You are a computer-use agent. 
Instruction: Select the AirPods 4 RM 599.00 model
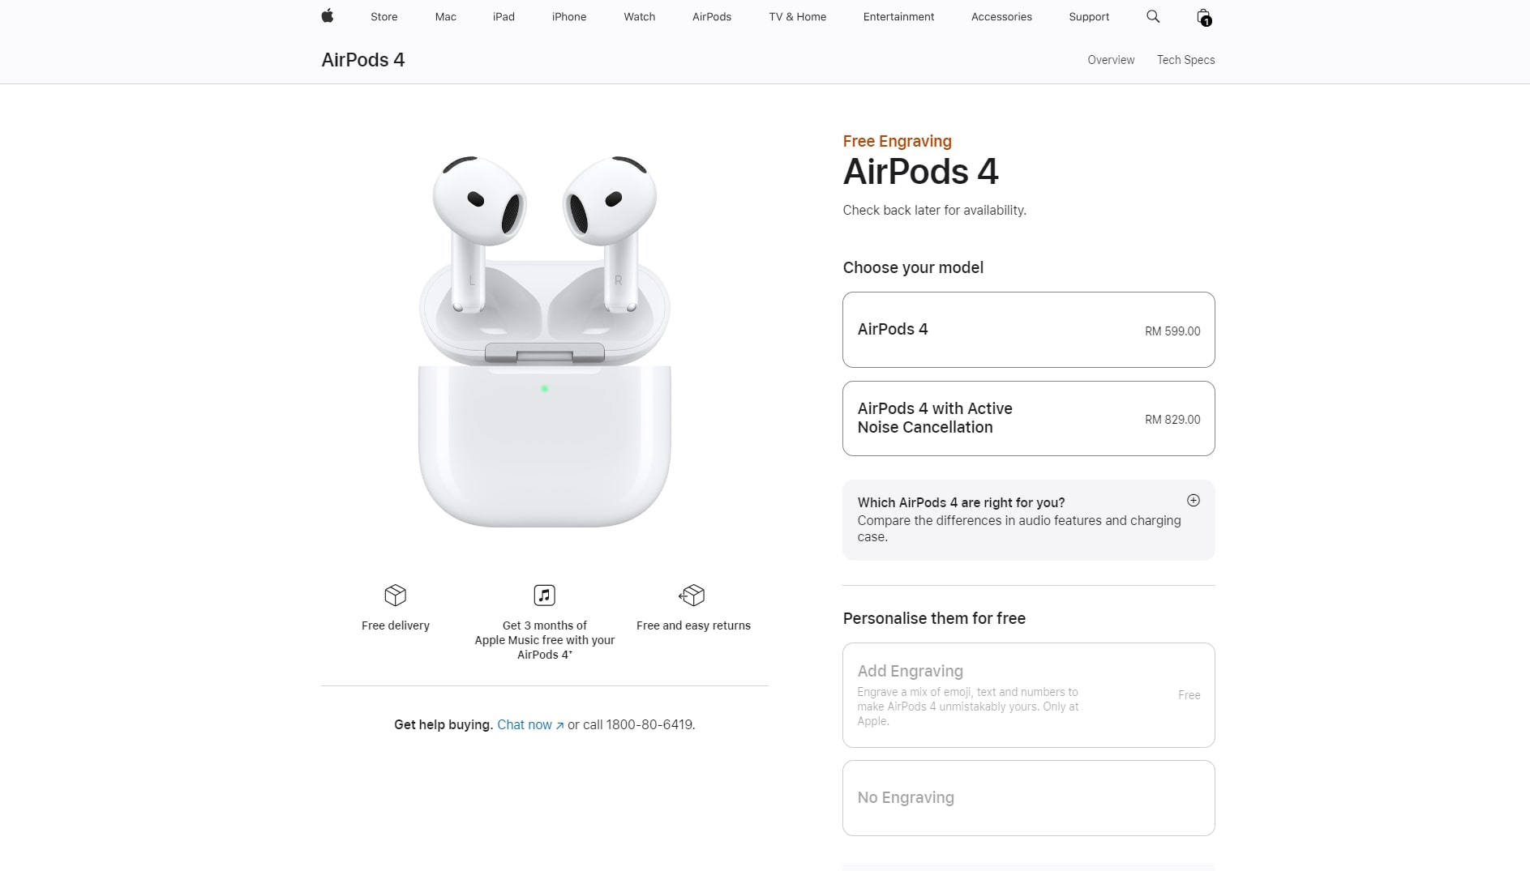click(x=1028, y=329)
